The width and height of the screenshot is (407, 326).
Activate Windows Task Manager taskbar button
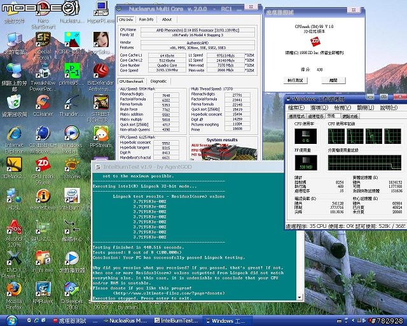point(226,321)
